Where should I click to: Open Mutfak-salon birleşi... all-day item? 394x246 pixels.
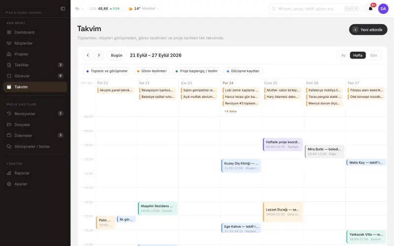tap(283, 90)
